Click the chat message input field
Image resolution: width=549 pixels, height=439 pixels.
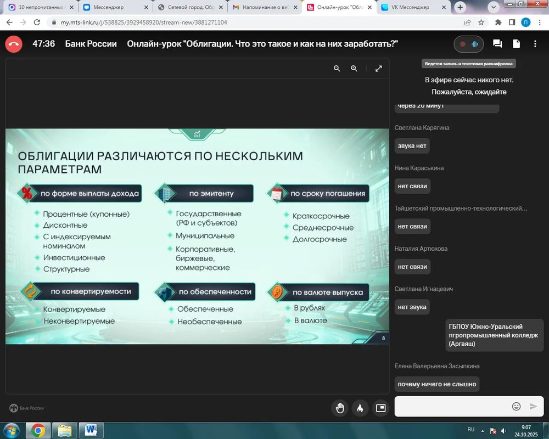tap(453, 407)
